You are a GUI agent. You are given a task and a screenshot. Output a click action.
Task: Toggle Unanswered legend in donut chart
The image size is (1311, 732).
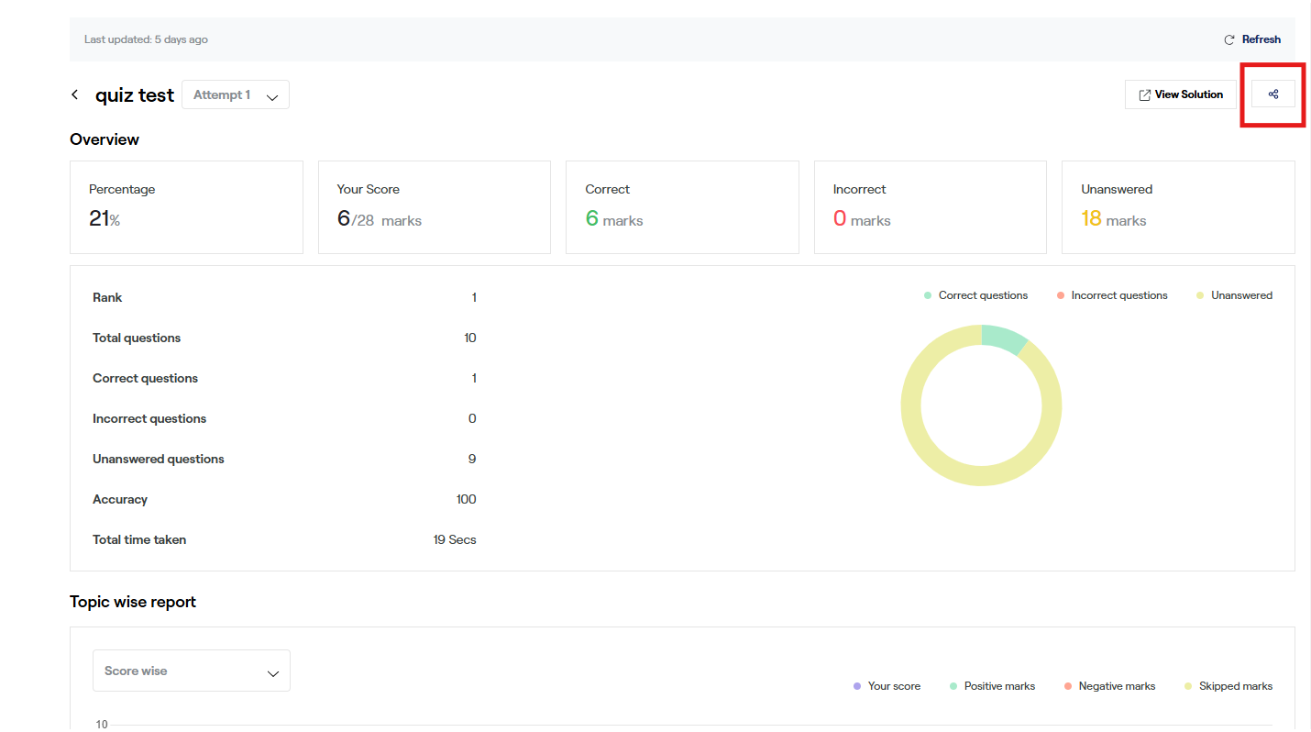pyautogui.click(x=1234, y=295)
